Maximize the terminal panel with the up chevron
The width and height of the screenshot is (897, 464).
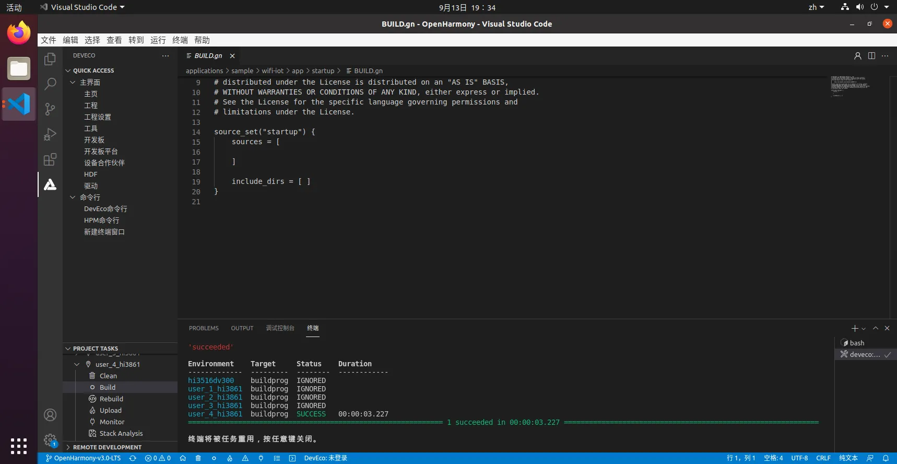876,328
